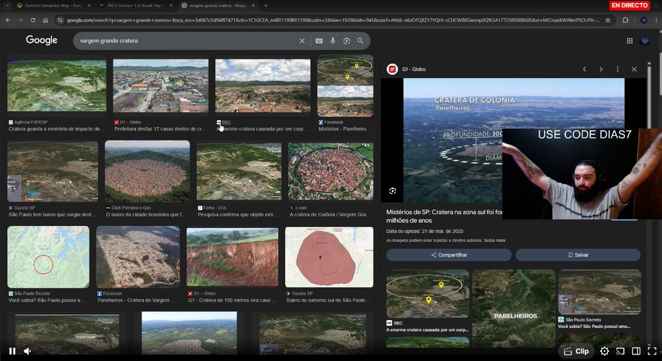Open the Mistérios de SP title link
This screenshot has width=662, height=361.
(x=444, y=216)
